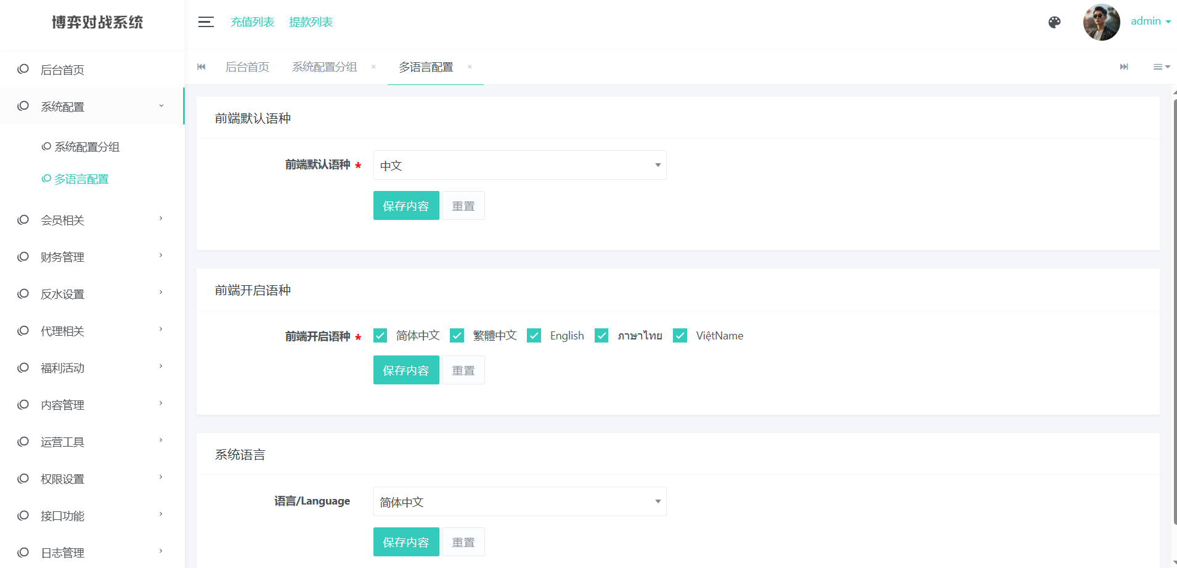The width and height of the screenshot is (1177, 568).
Task: Expand the 福利活动 sidebar menu
Action: pyautogui.click(x=92, y=368)
